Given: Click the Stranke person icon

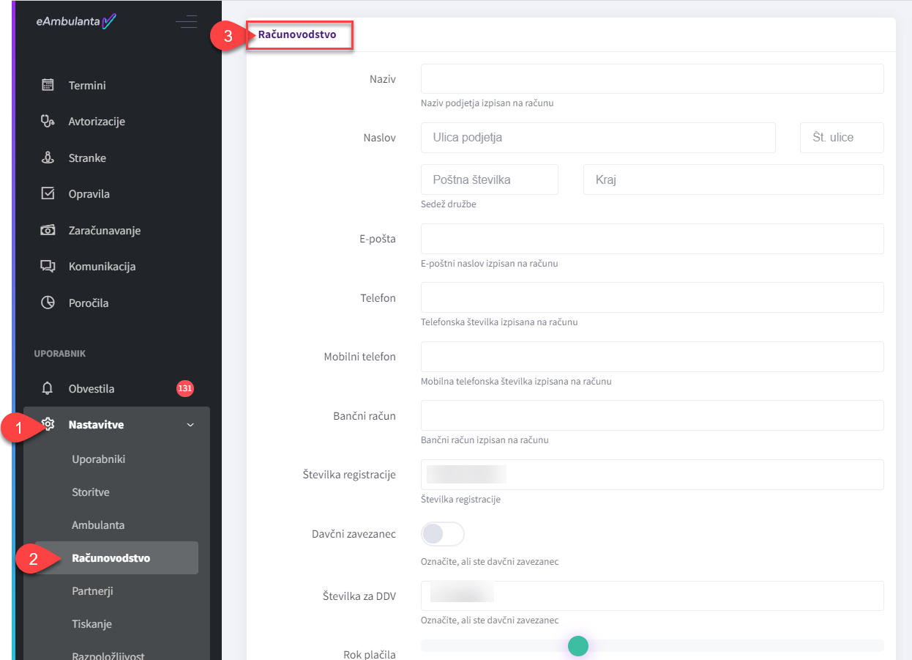Looking at the screenshot, I should click(x=48, y=157).
